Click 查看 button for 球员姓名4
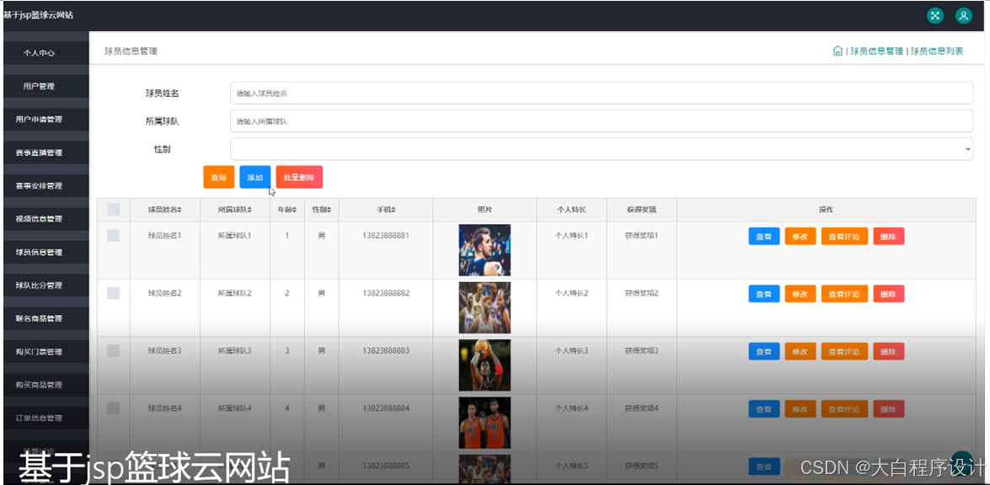The width and height of the screenshot is (990, 485). [x=764, y=409]
